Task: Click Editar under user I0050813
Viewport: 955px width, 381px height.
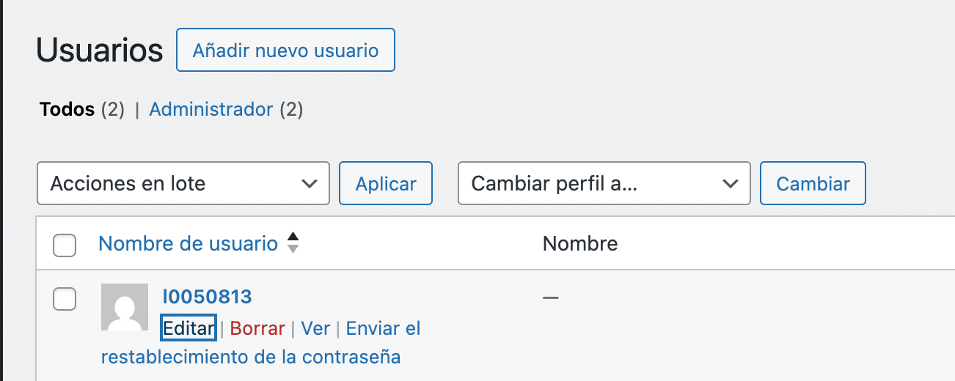Action: click(189, 328)
